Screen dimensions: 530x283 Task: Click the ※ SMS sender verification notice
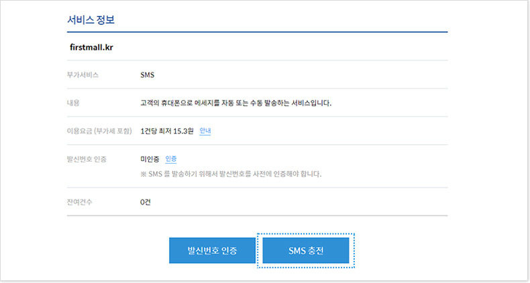[x=231, y=174]
